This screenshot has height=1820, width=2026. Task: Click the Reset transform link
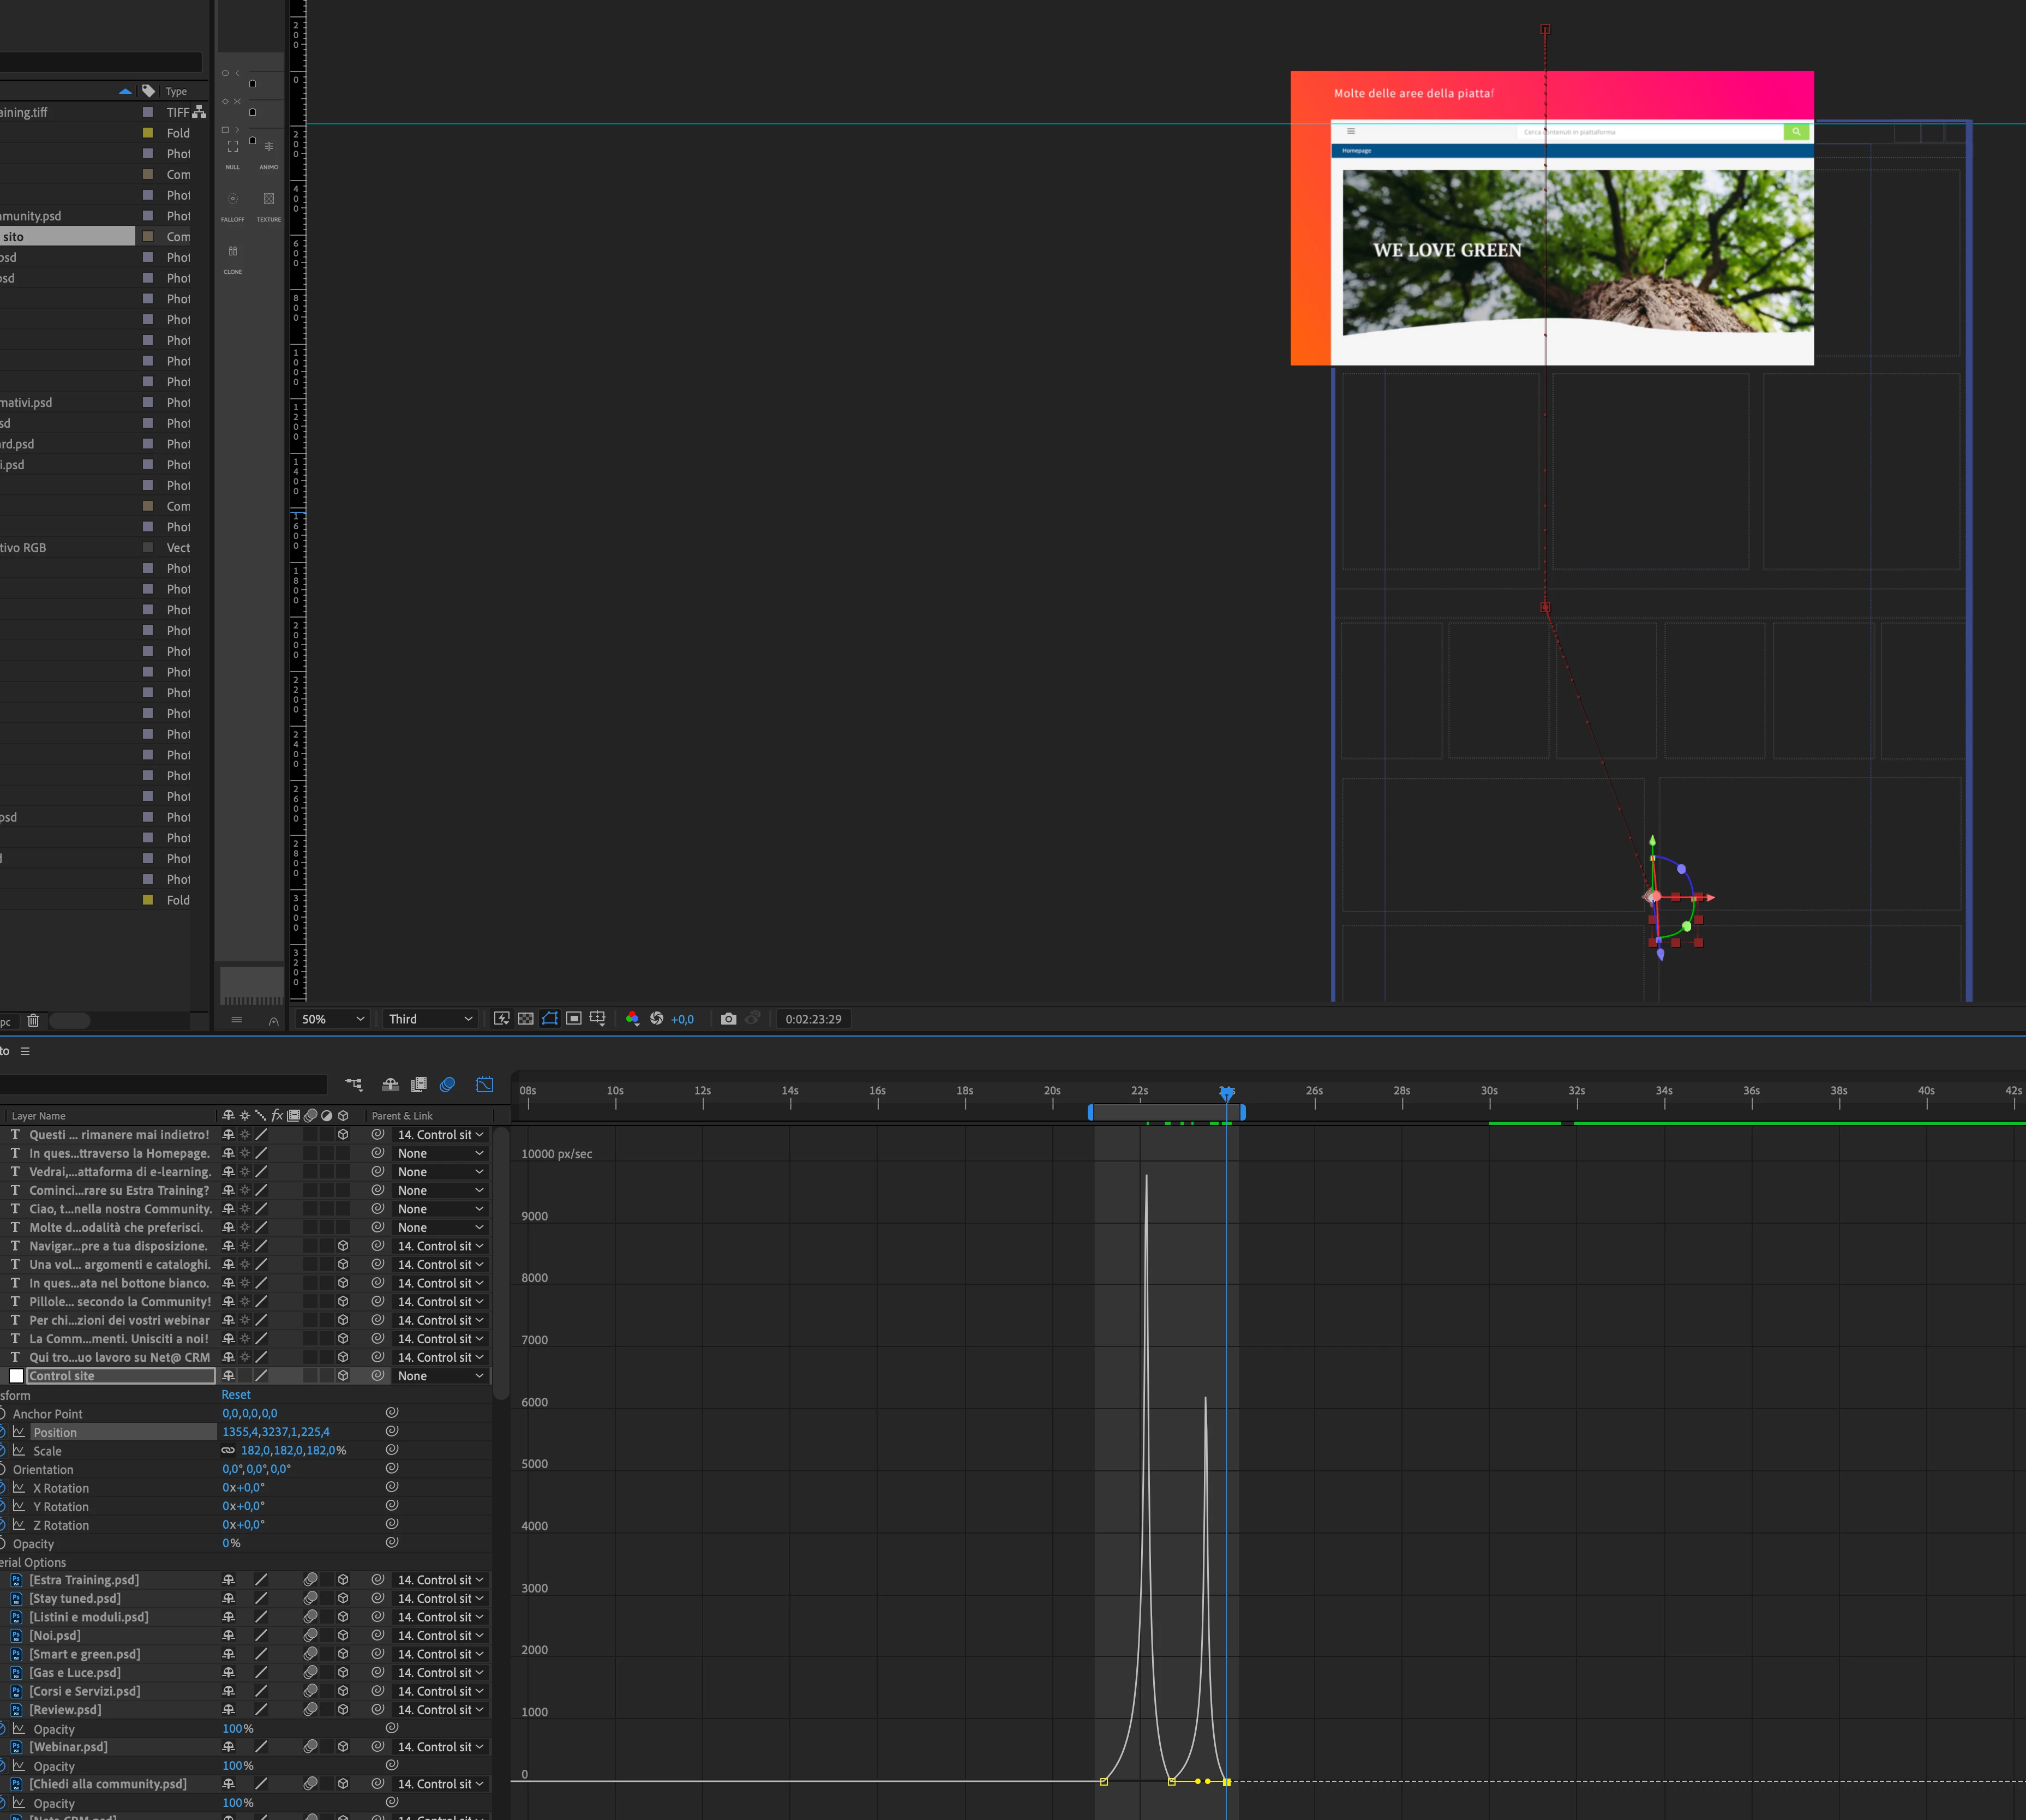tap(236, 1395)
